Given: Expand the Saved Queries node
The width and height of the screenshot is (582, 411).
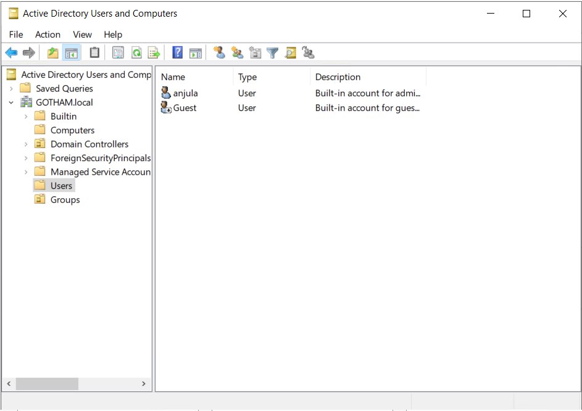Looking at the screenshot, I should tap(11, 89).
